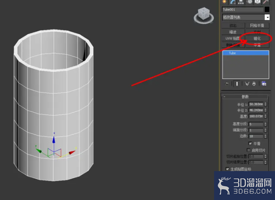Open the Display panel tab
This screenshot has height=200, width=275.
pyautogui.click(x=258, y=2)
